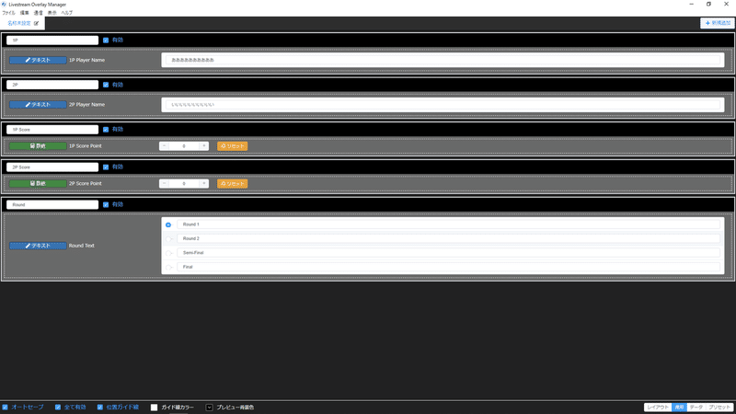Click the 1P group name field
The width and height of the screenshot is (736, 414).
click(x=52, y=40)
